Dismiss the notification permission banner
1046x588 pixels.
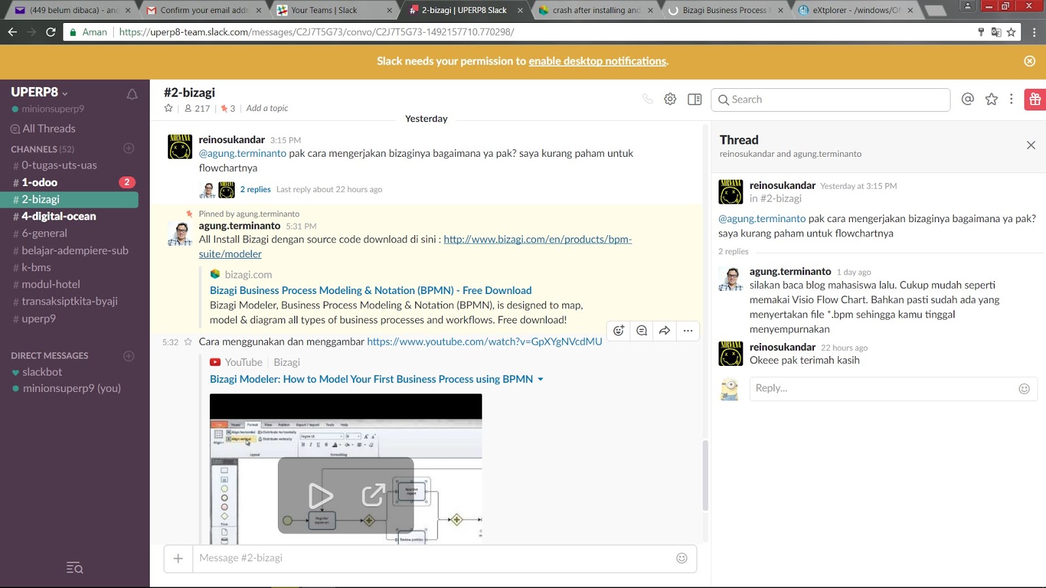point(1030,61)
